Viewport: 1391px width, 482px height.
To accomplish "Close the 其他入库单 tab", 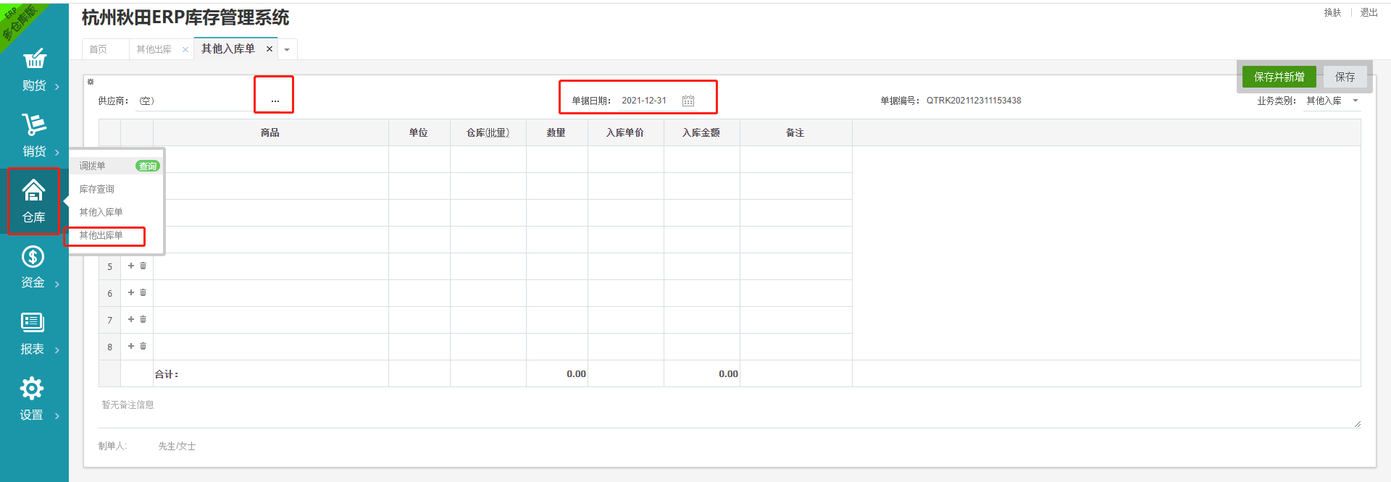I will pyautogui.click(x=270, y=48).
